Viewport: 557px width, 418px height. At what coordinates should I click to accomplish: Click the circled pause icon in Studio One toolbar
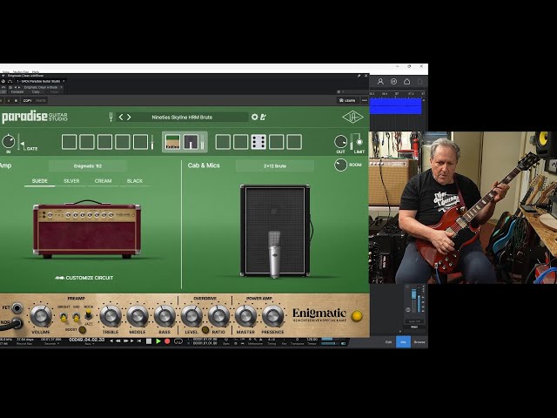point(393,82)
